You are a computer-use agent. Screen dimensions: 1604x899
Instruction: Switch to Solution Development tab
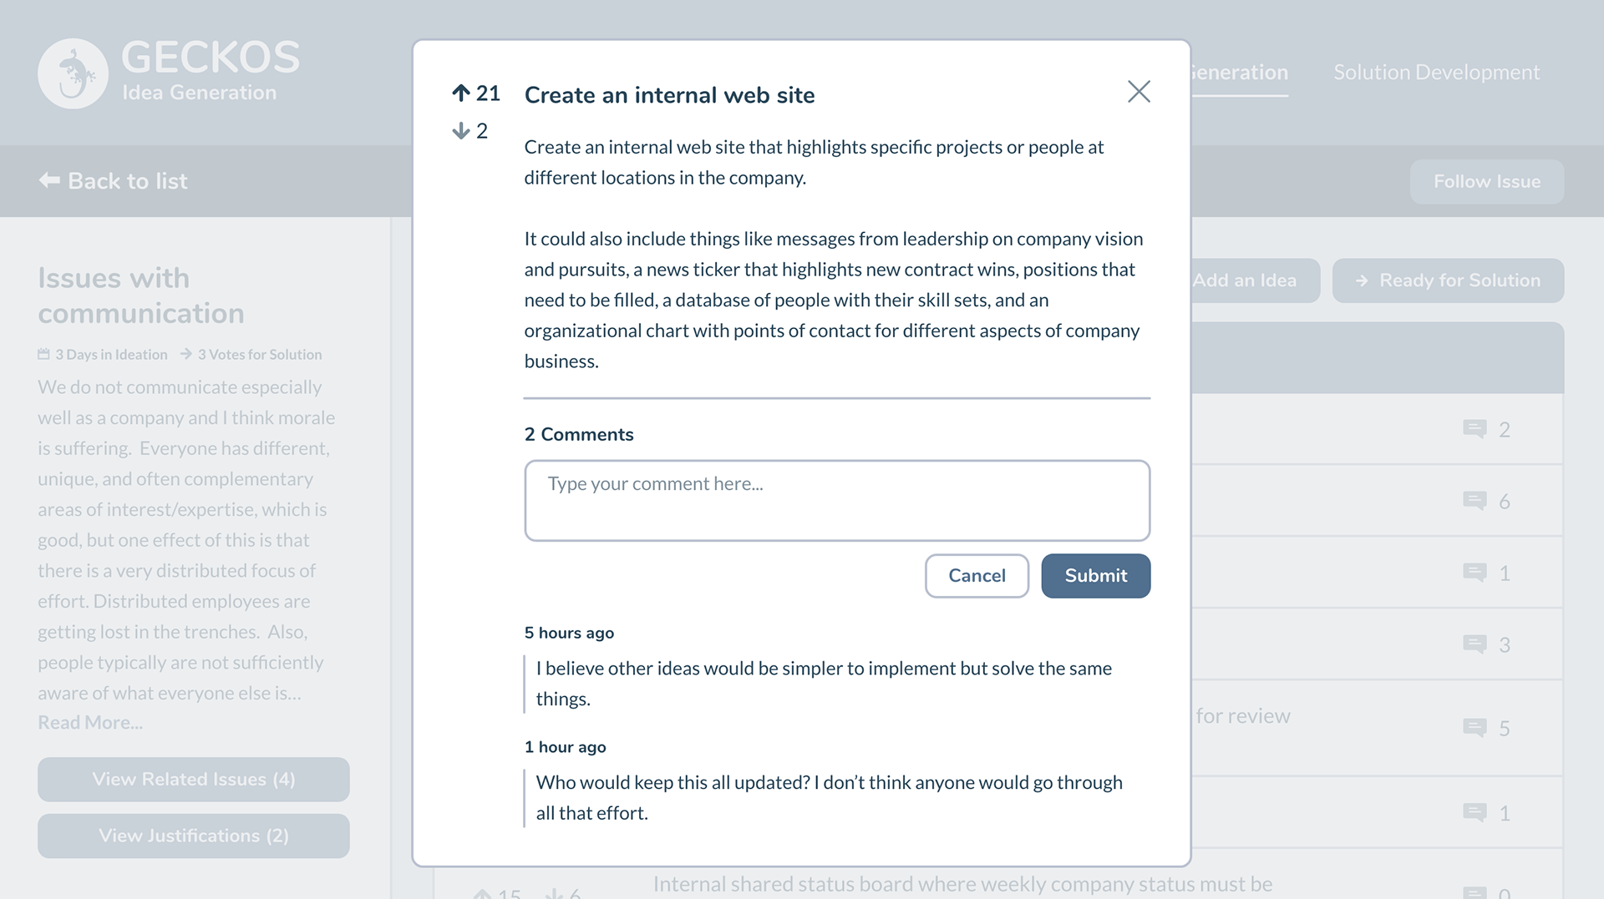click(x=1436, y=73)
